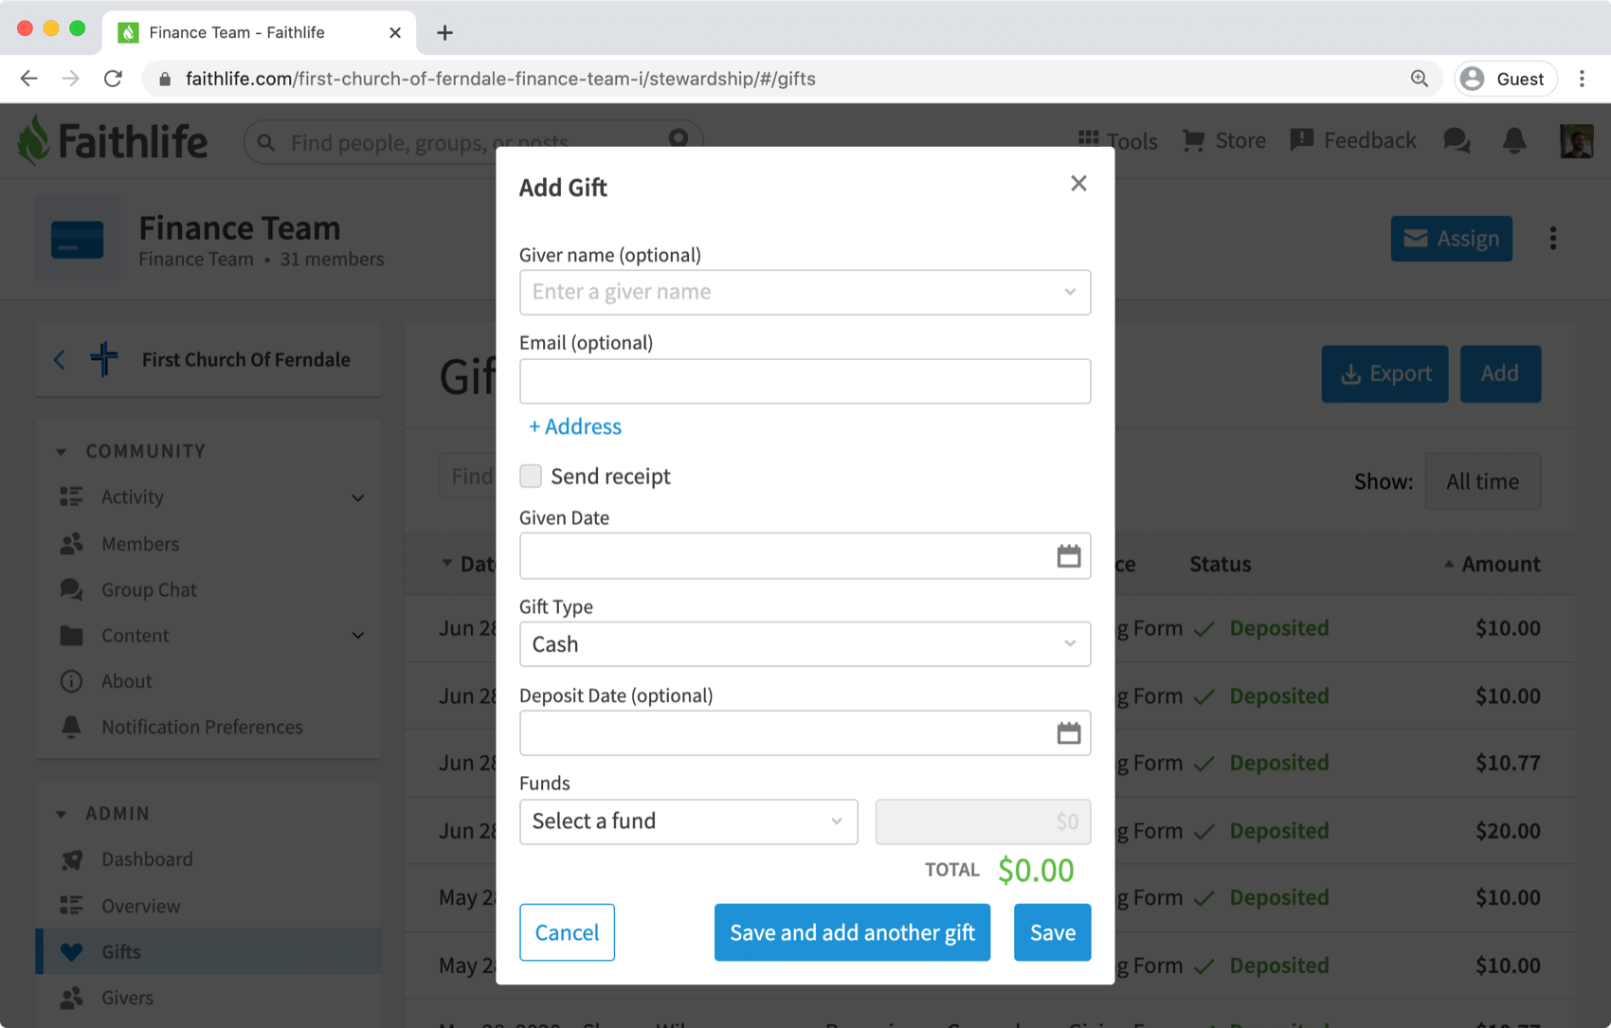
Task: Click the Email input field
Action: [805, 381]
